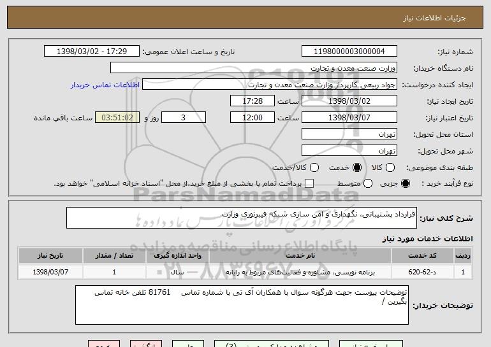This screenshot has height=347, width=491.
Task: Click the need number field 1198000003000004
Action: pos(349,52)
